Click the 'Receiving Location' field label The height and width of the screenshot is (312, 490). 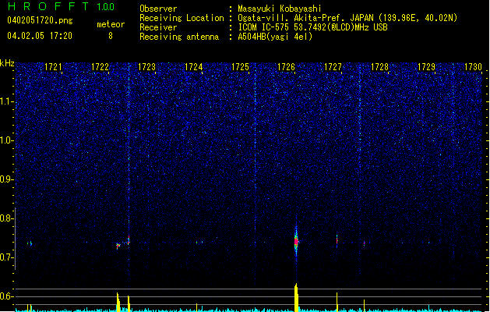click(182, 18)
